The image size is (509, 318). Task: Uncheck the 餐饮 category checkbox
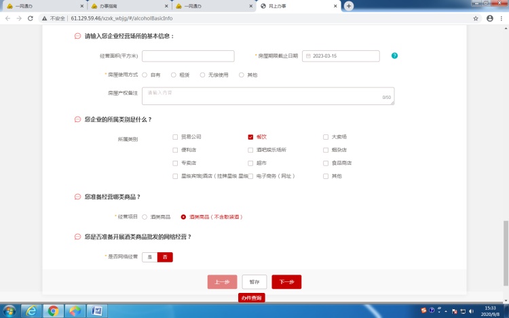[x=251, y=137]
